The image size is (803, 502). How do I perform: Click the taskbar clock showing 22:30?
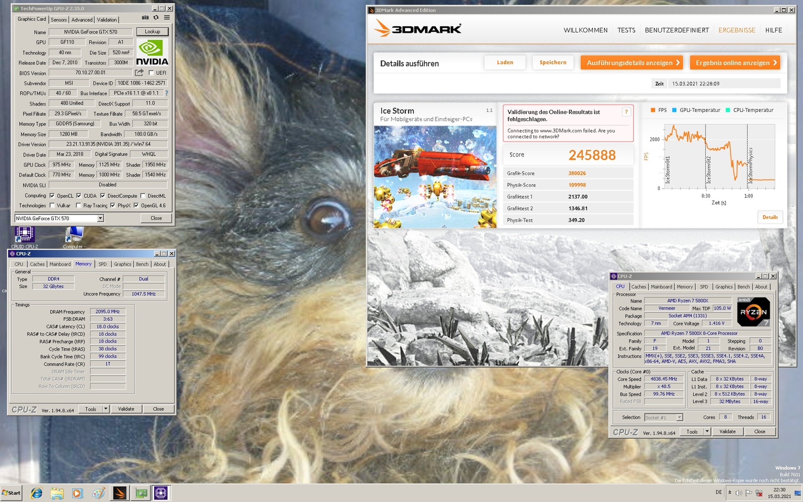point(779,493)
